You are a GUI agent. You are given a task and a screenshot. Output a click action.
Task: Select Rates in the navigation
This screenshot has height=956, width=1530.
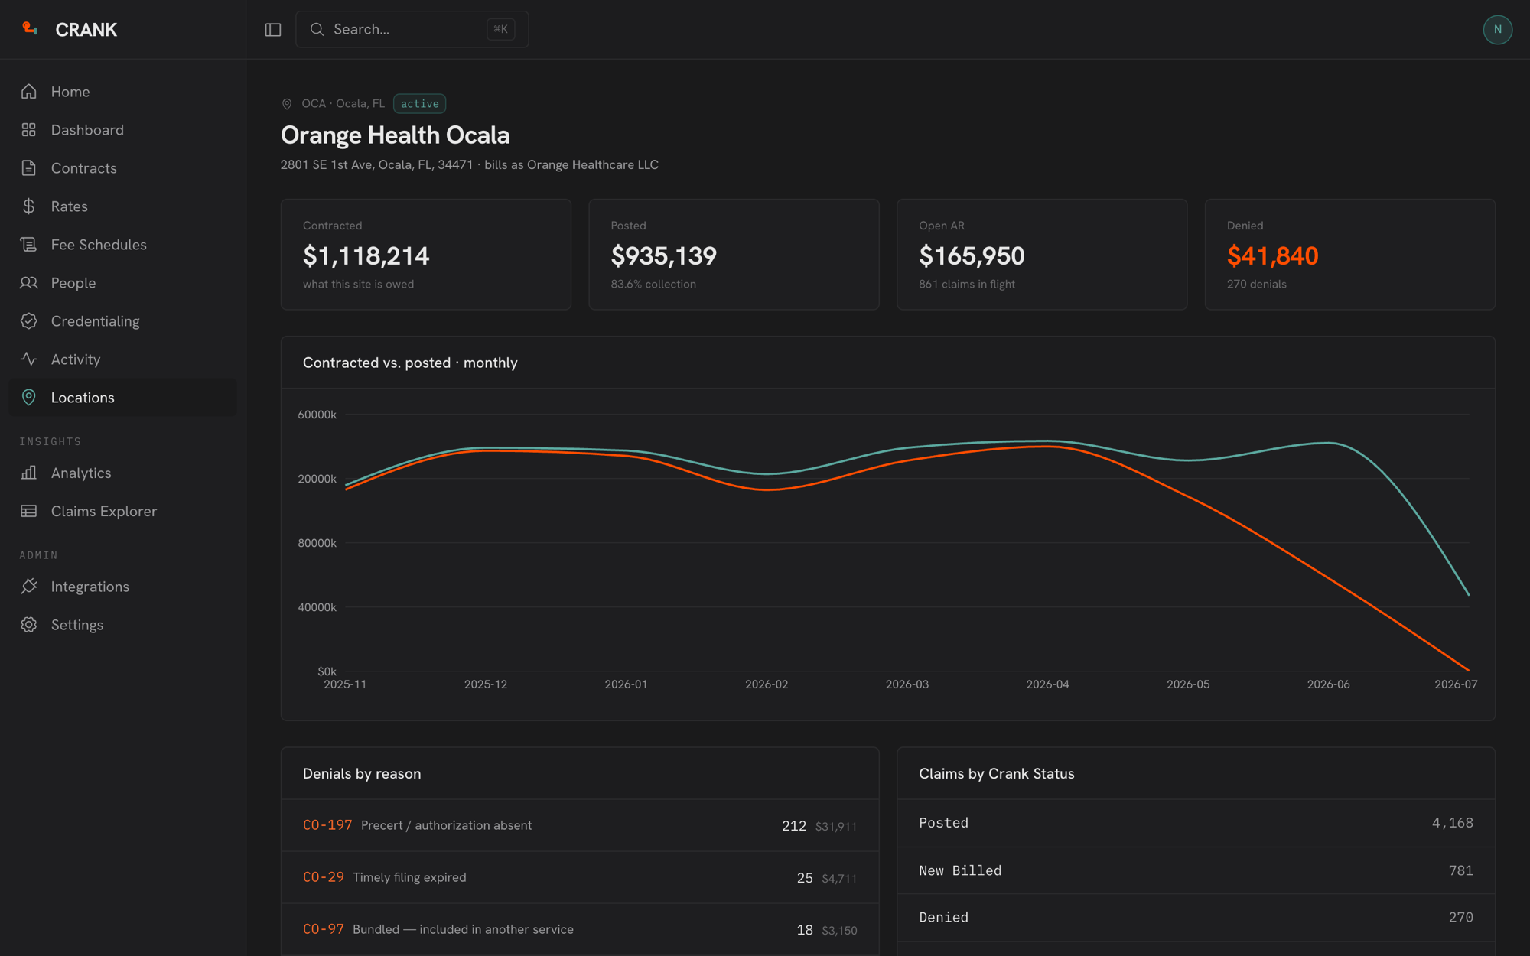click(122, 206)
